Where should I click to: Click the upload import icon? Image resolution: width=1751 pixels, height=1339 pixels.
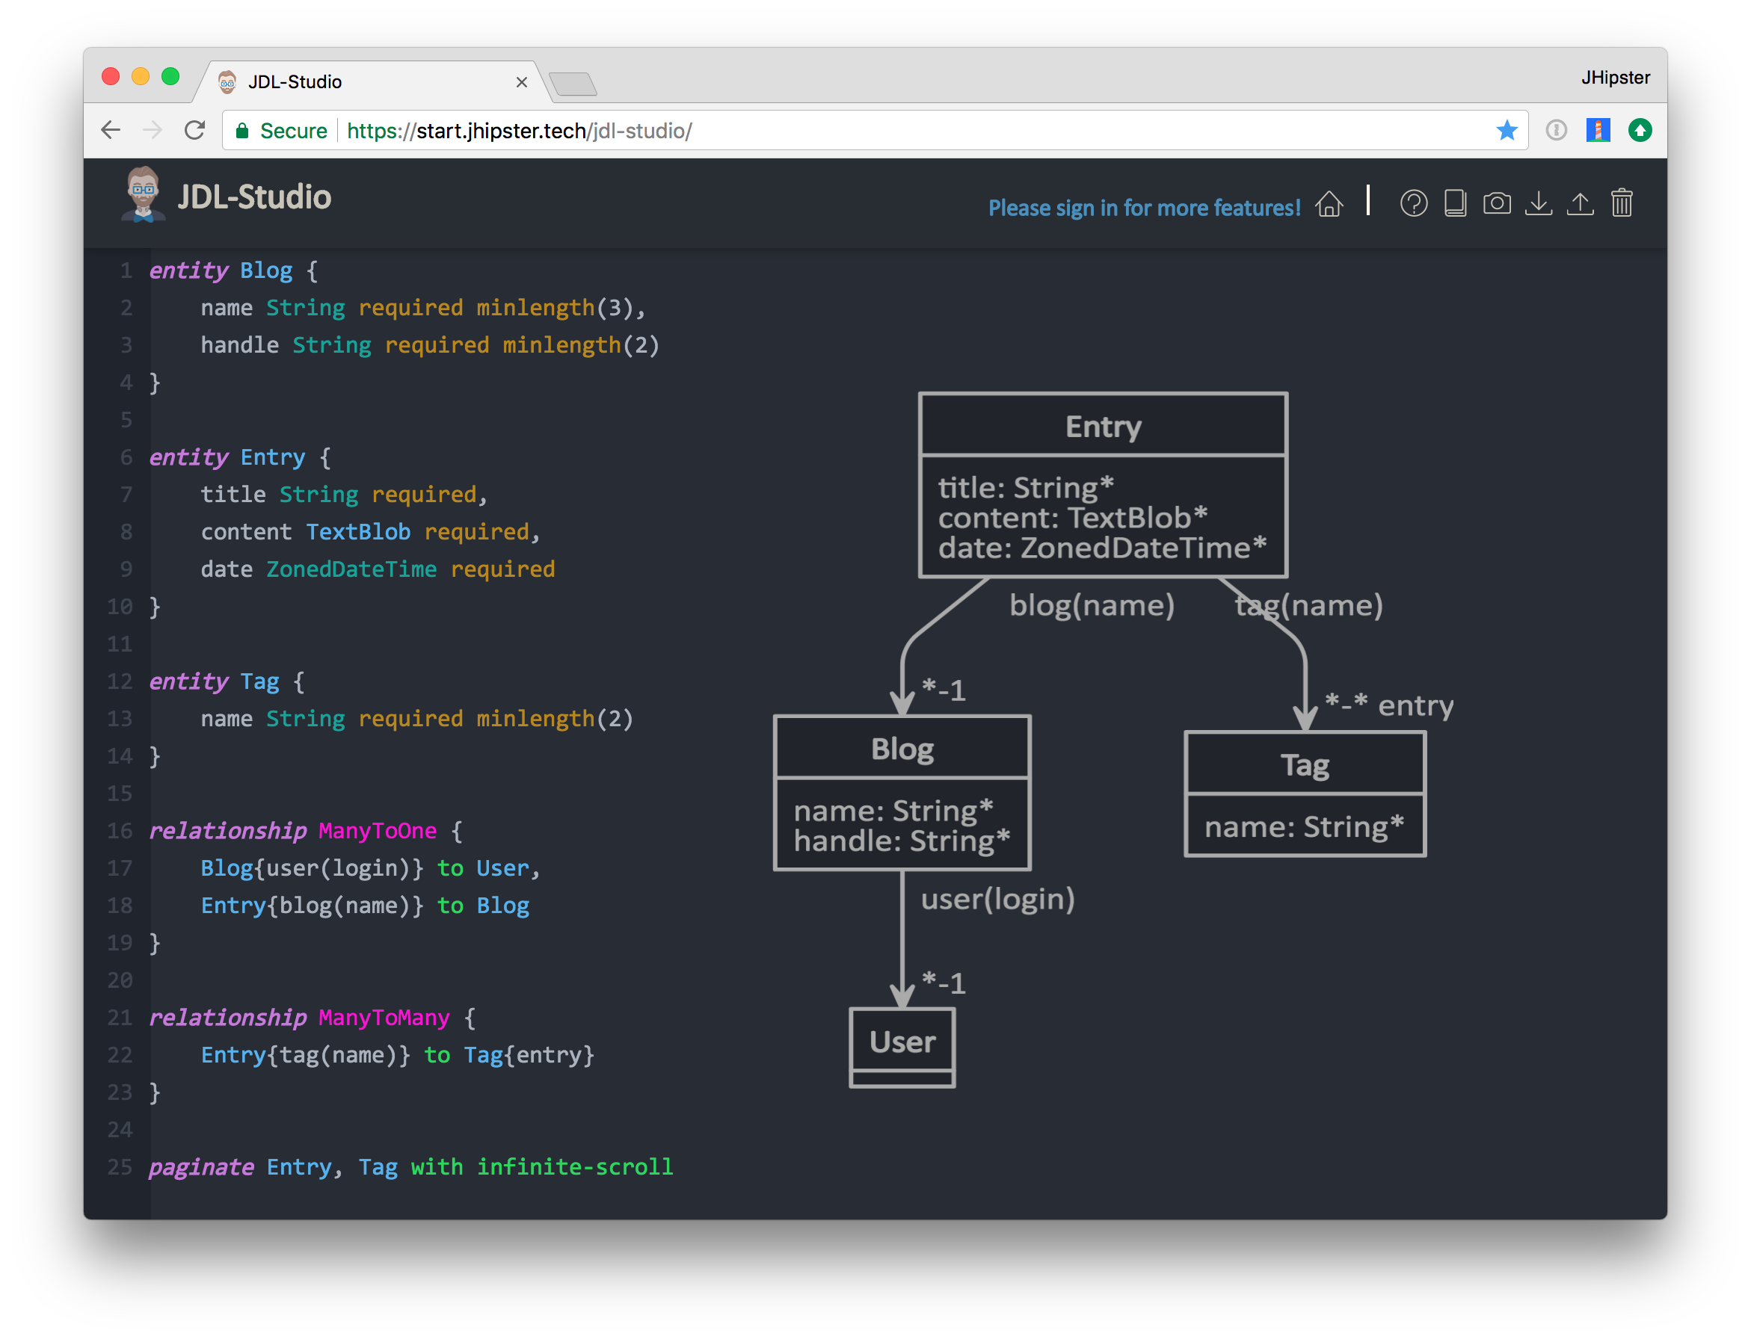1580,204
